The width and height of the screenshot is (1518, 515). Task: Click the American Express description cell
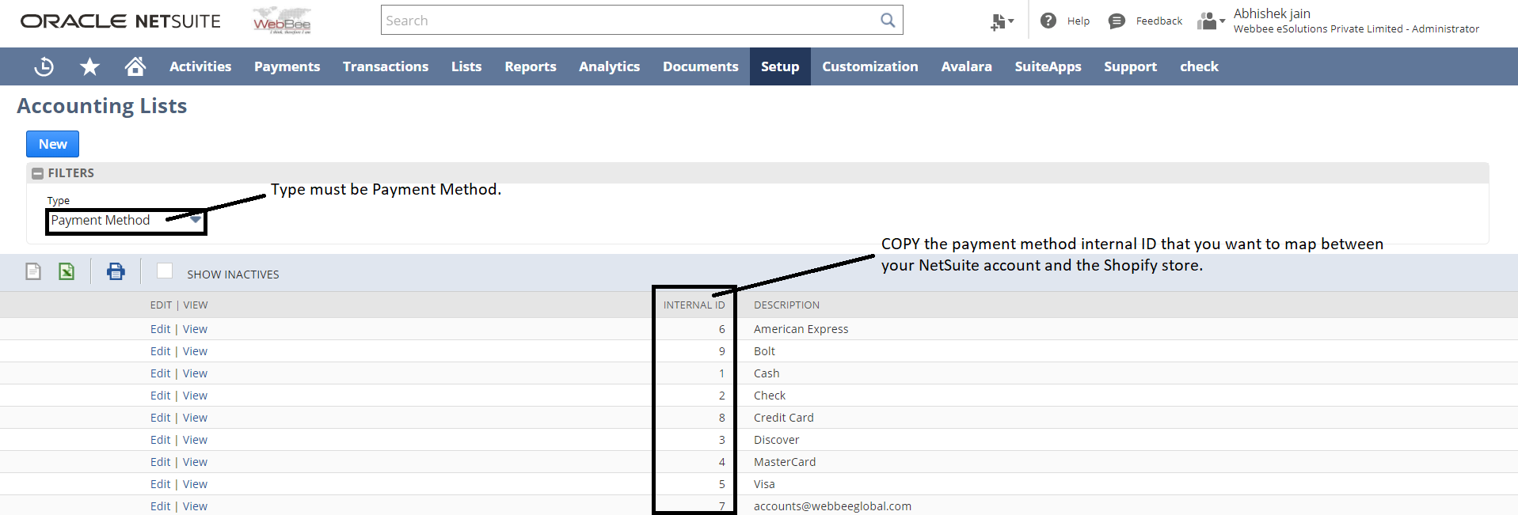(801, 329)
